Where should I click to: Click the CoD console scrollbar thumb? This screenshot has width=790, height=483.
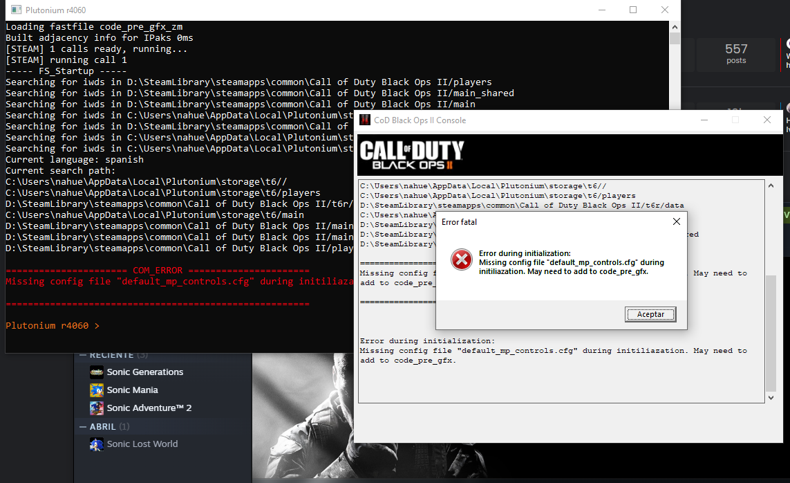point(771,334)
